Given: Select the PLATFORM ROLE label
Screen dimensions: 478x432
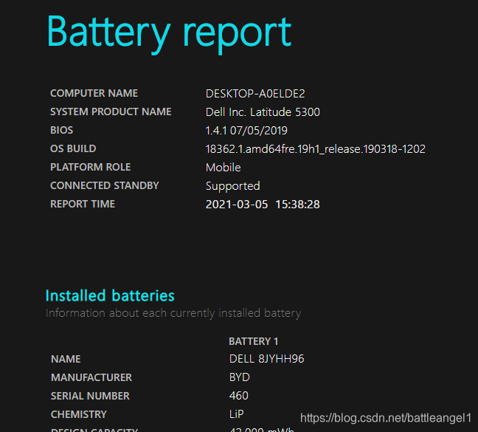Looking at the screenshot, I should tap(91, 167).
